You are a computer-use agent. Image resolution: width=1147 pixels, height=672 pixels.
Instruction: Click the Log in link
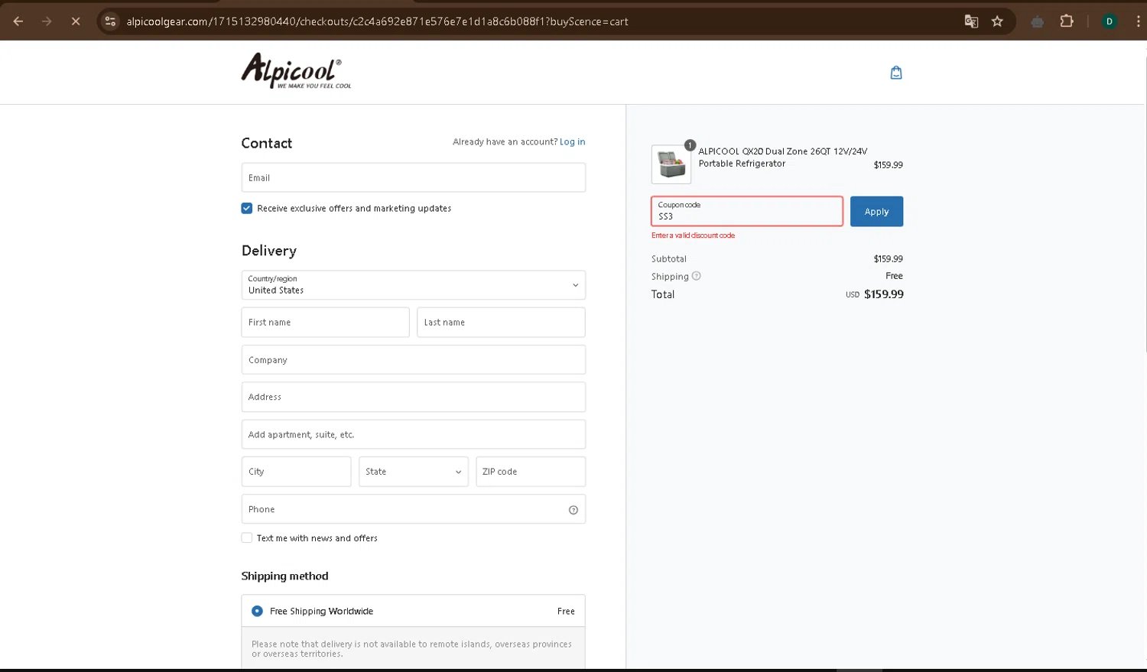pyautogui.click(x=572, y=141)
